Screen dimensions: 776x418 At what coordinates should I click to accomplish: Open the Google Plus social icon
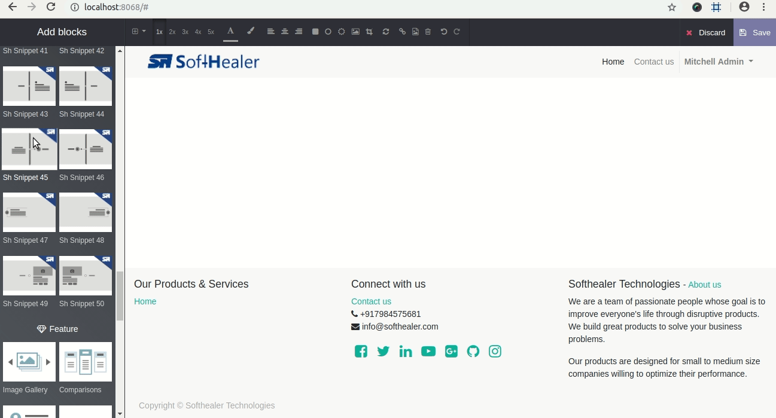click(451, 351)
